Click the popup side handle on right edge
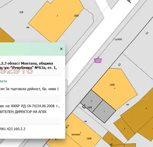This screenshot has width=153, height=147. point(66,86)
